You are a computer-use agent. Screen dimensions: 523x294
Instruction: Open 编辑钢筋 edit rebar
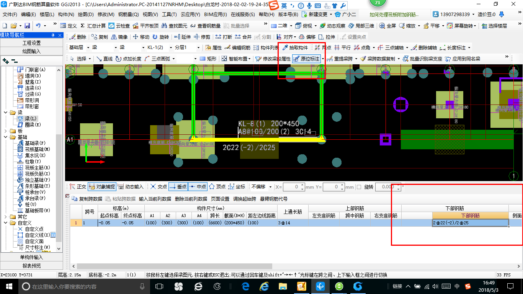pos(237,48)
